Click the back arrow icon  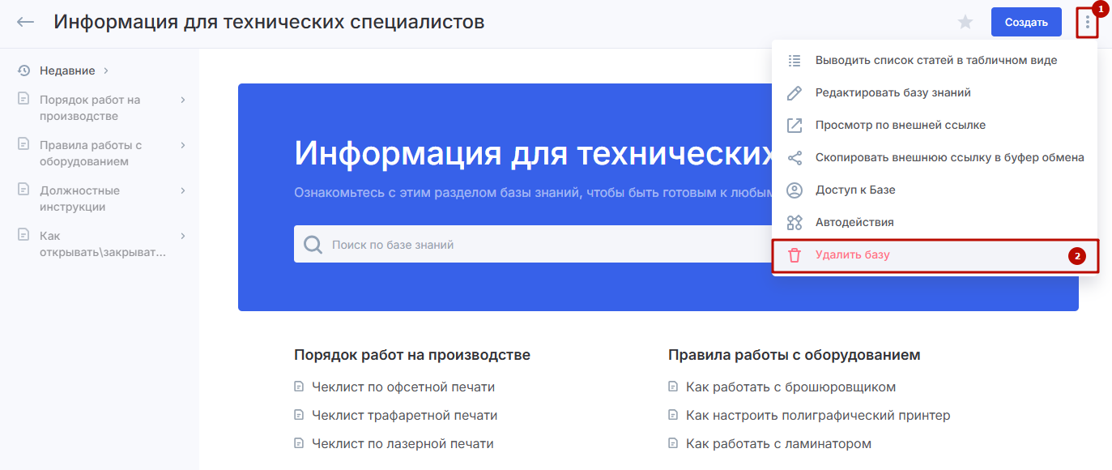pyautogui.click(x=26, y=22)
